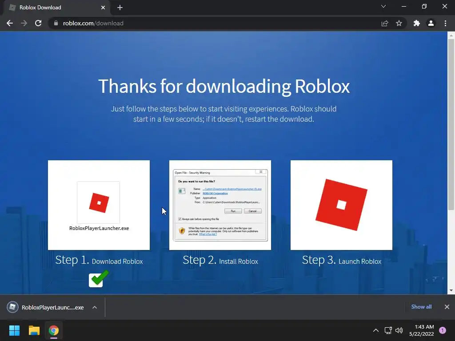The width and height of the screenshot is (455, 341).
Task: Click the scrollbar up arrow
Action: [451, 36]
